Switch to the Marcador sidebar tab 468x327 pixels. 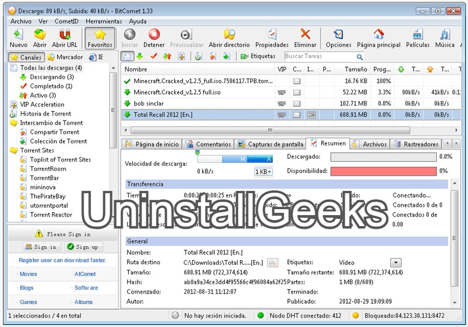[x=65, y=57]
